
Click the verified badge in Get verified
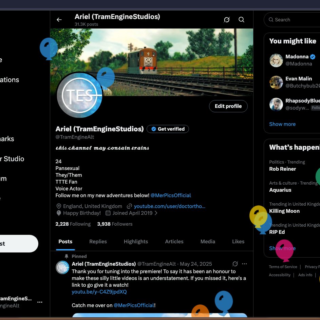pos(154,129)
